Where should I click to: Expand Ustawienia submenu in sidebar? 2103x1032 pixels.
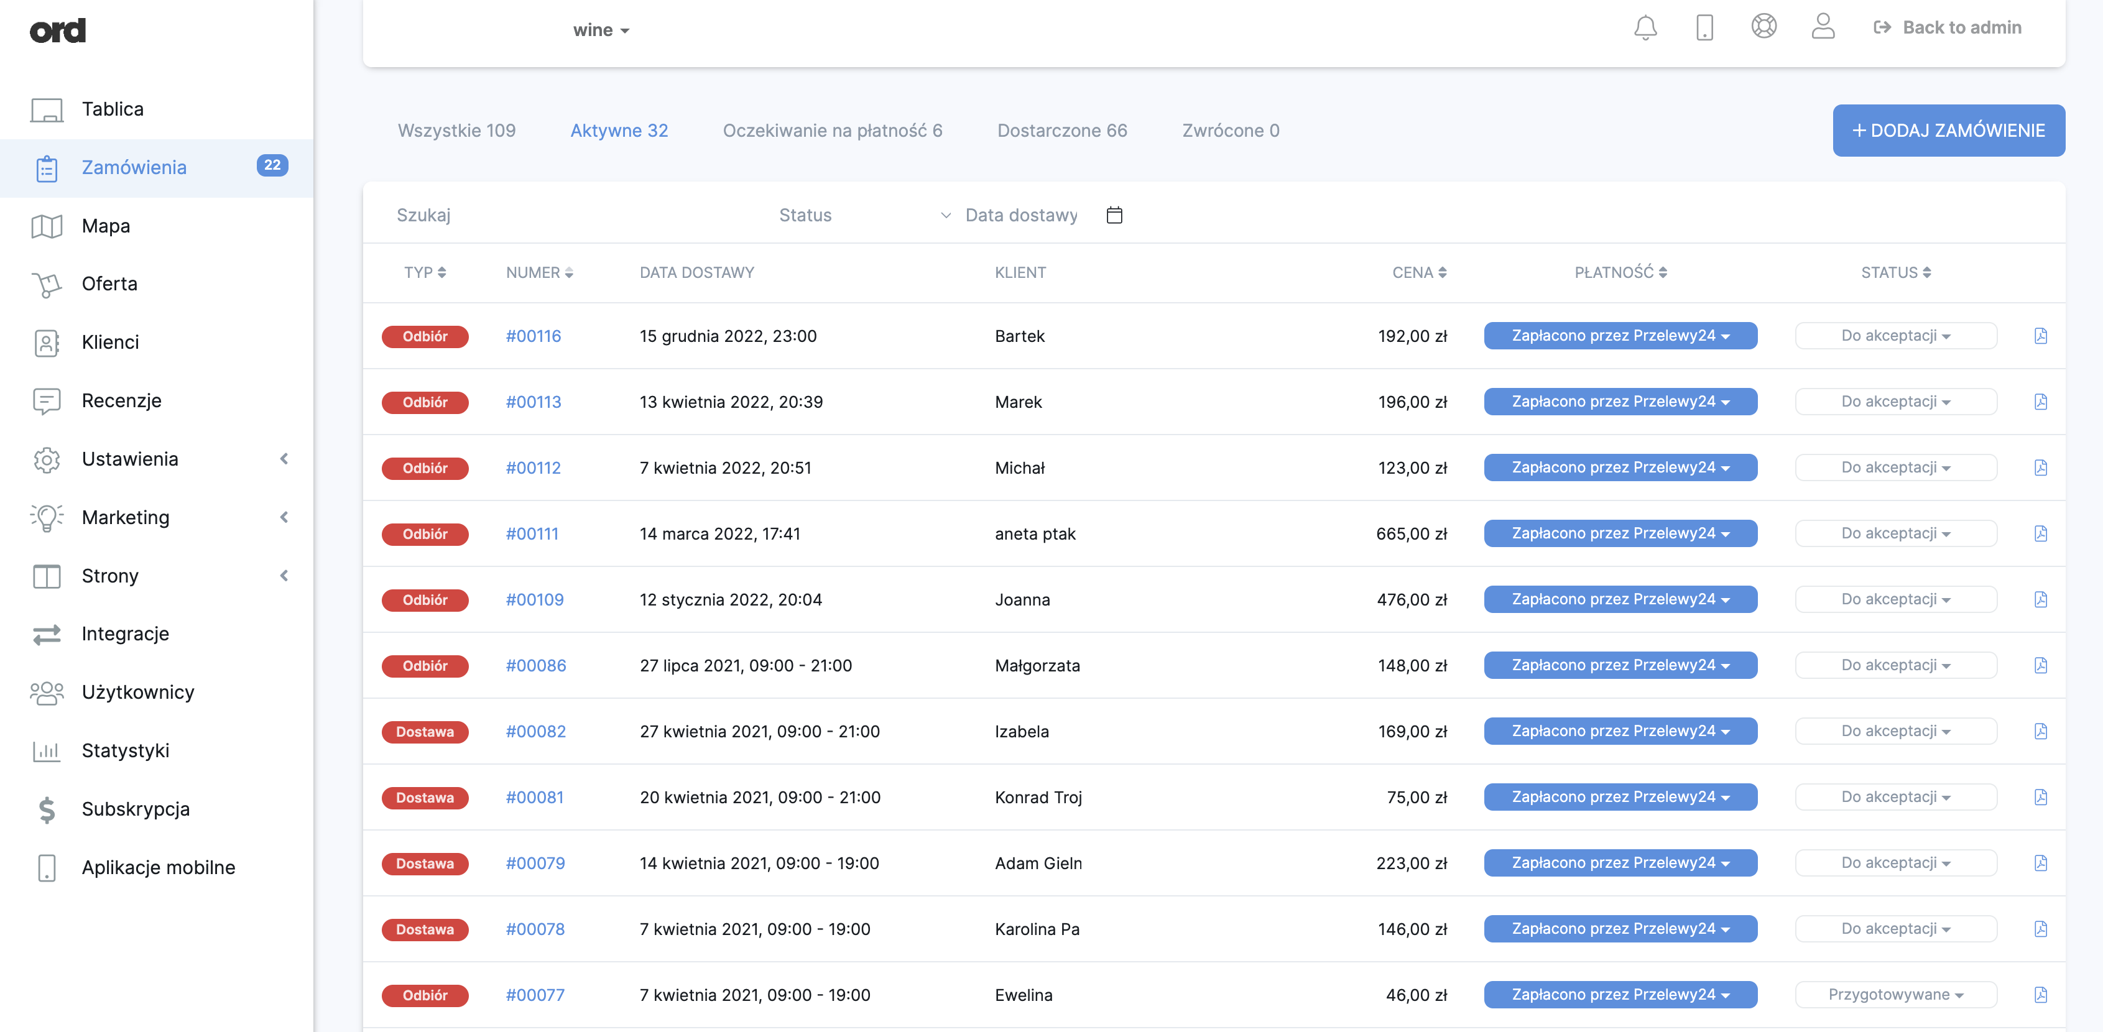[x=131, y=459]
